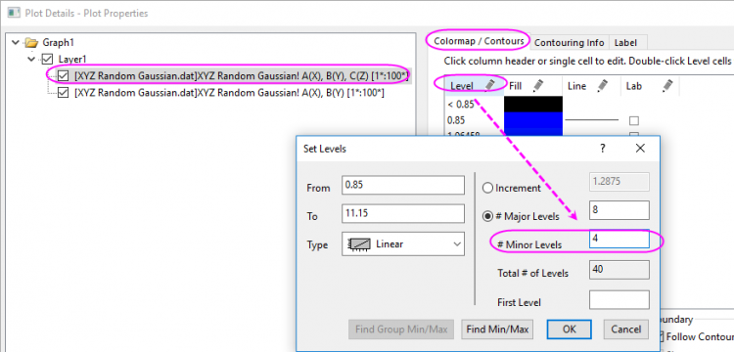
Task: Click the Find Min/Max button
Action: pyautogui.click(x=497, y=330)
